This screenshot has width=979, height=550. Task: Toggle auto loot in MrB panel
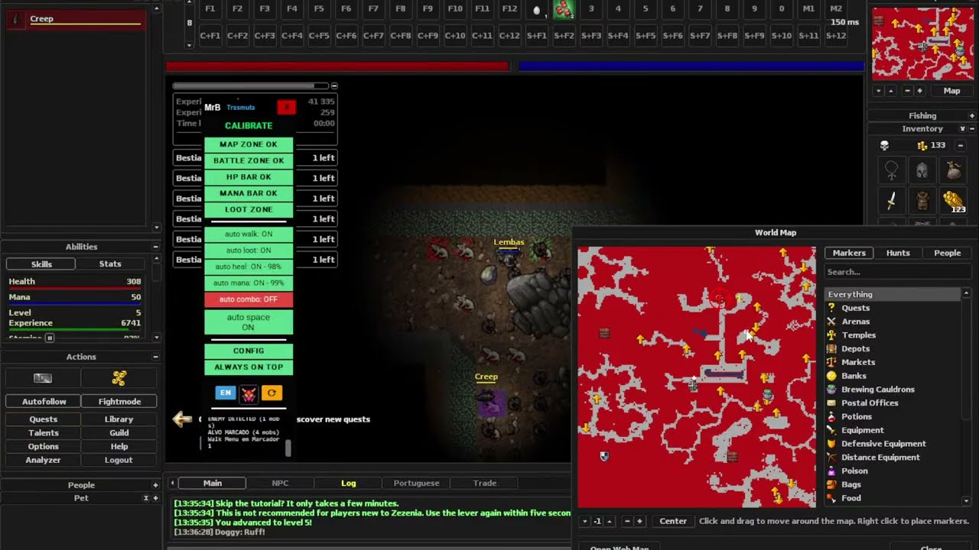coord(249,251)
